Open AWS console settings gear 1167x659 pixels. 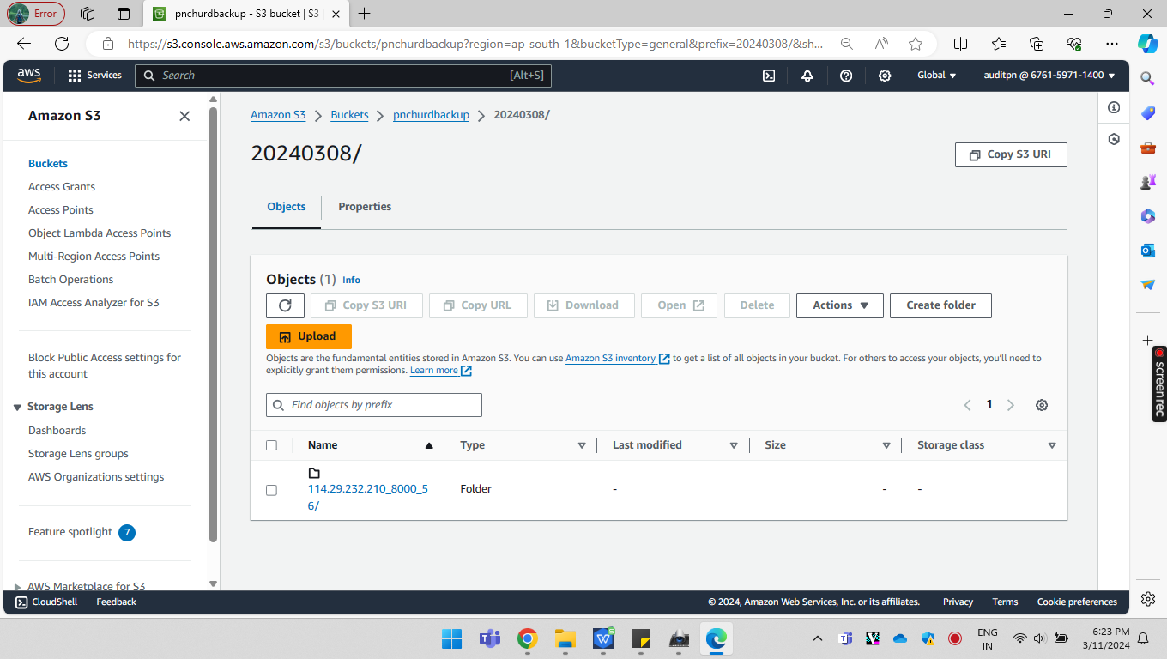[x=885, y=76]
